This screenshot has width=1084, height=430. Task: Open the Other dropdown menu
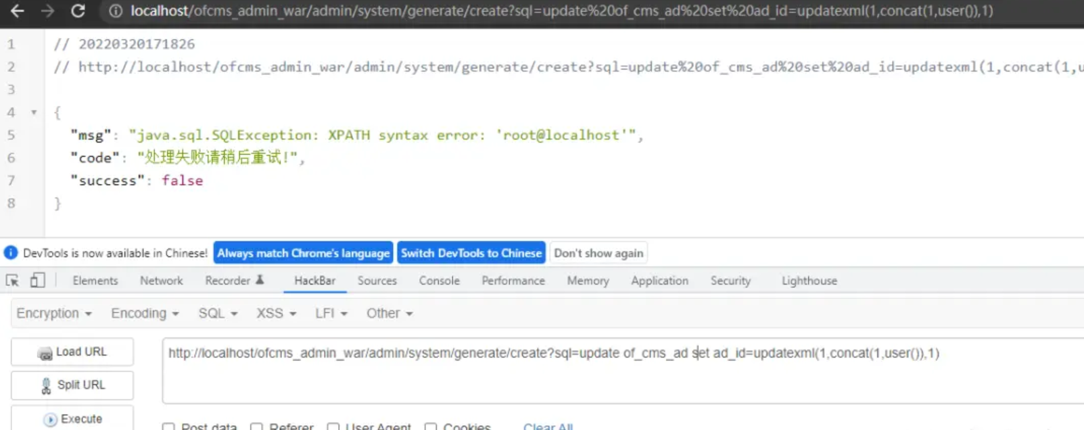pyautogui.click(x=390, y=313)
